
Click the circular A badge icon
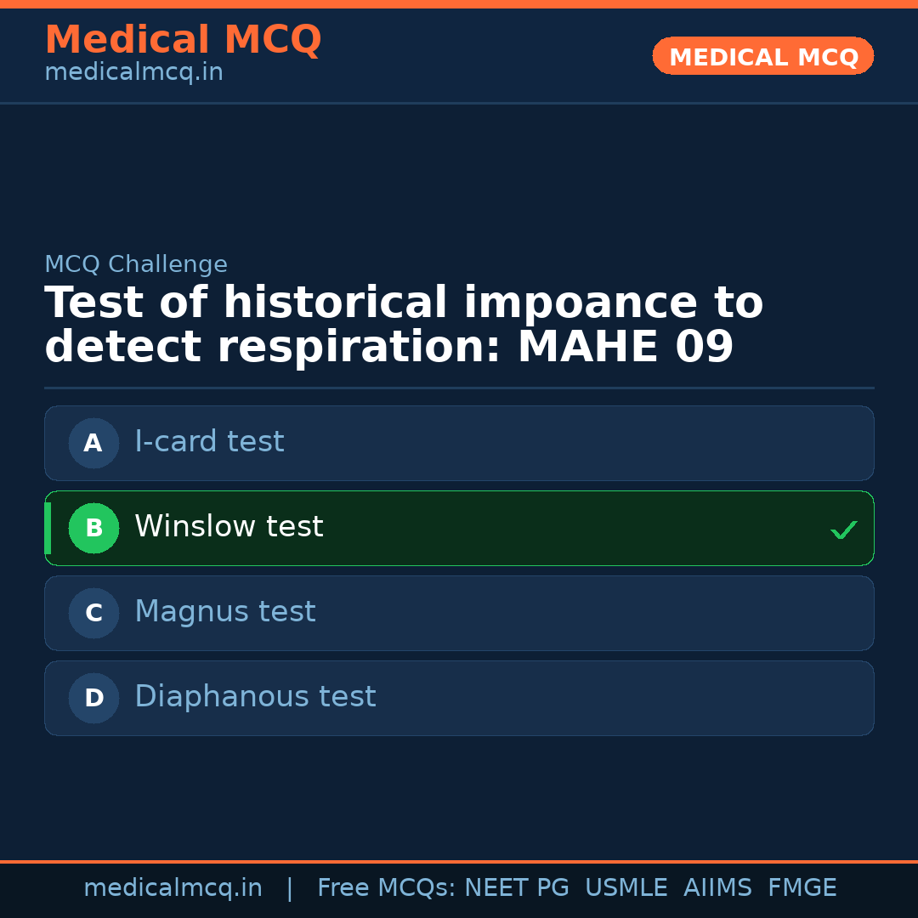coord(93,443)
